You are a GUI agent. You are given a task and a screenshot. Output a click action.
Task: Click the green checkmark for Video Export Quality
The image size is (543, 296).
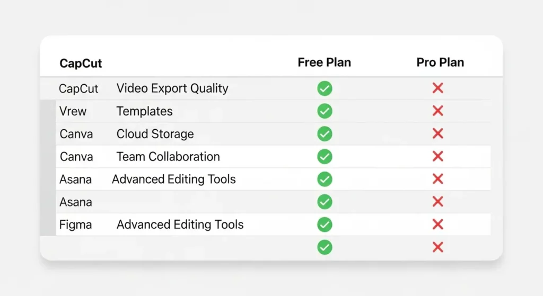pyautogui.click(x=325, y=88)
